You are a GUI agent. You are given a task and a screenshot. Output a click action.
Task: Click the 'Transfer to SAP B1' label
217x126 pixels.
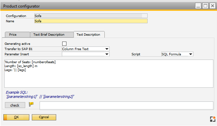click(18, 49)
